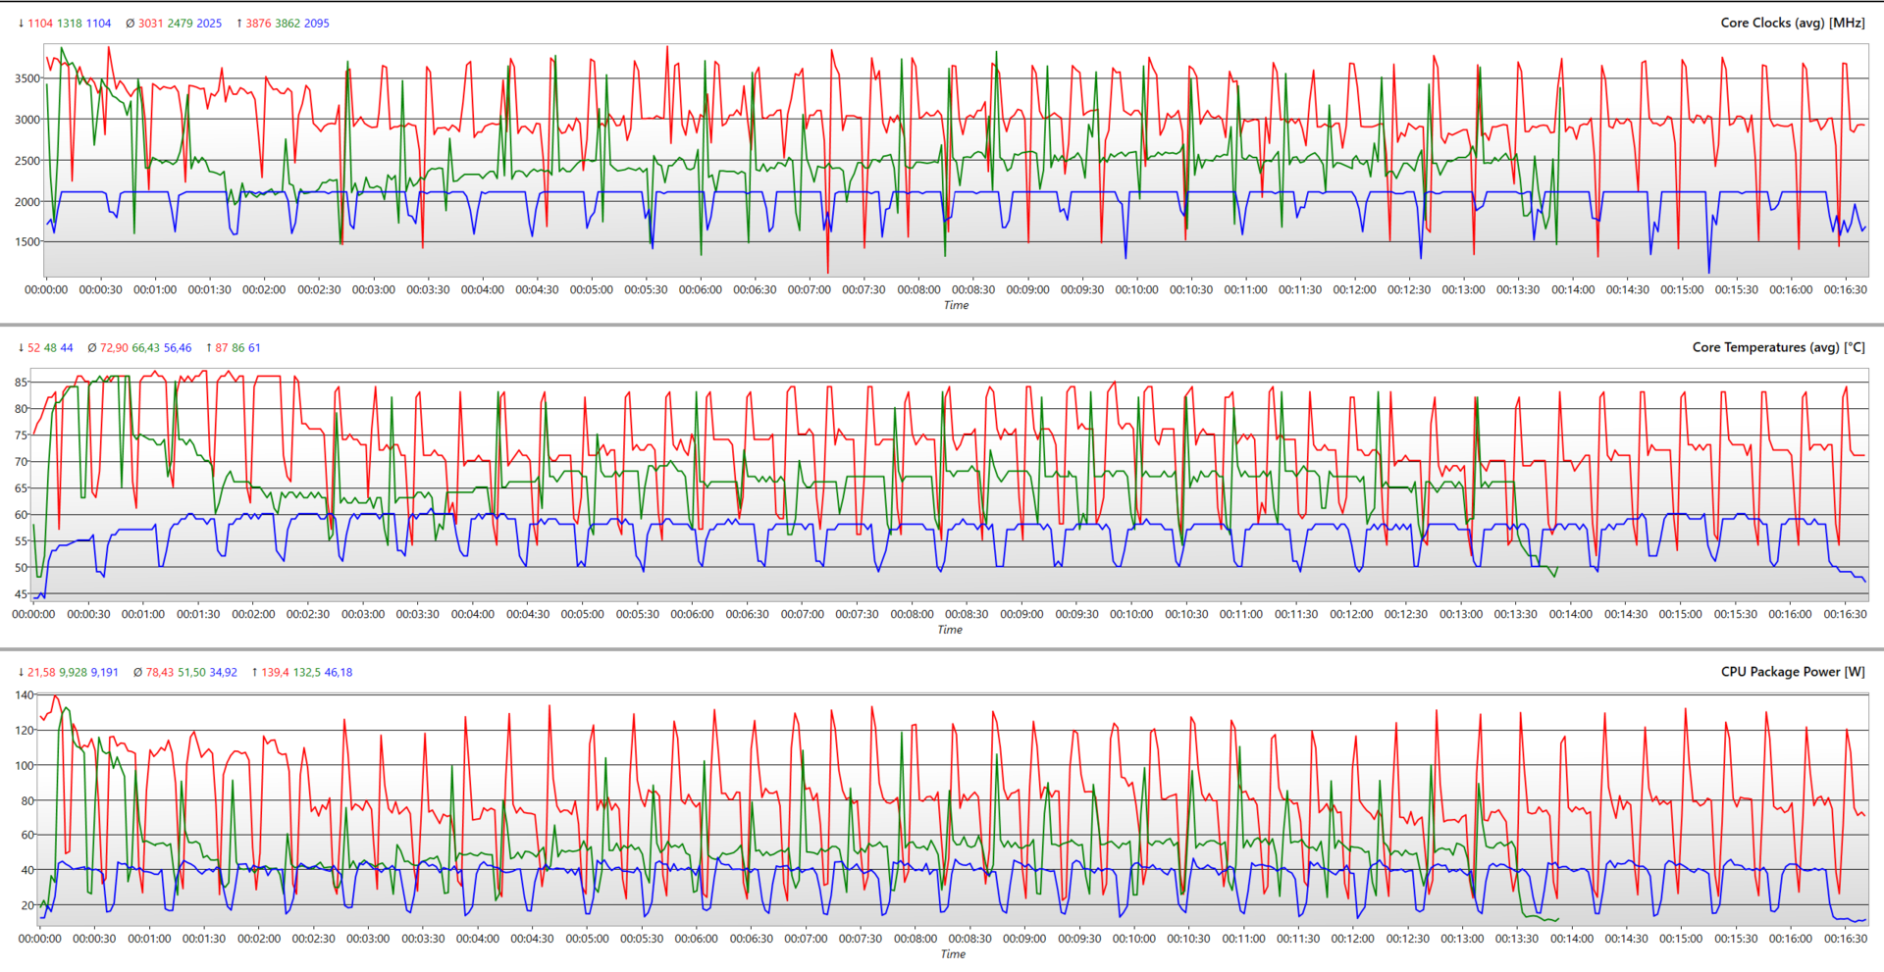Pick red maximum package power 139,4
The image size is (1884, 972).
(276, 673)
